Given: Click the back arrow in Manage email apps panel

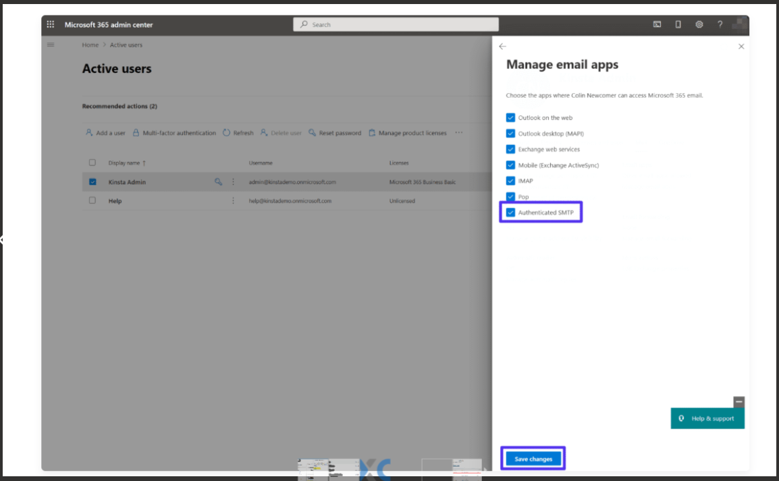Looking at the screenshot, I should point(502,47).
